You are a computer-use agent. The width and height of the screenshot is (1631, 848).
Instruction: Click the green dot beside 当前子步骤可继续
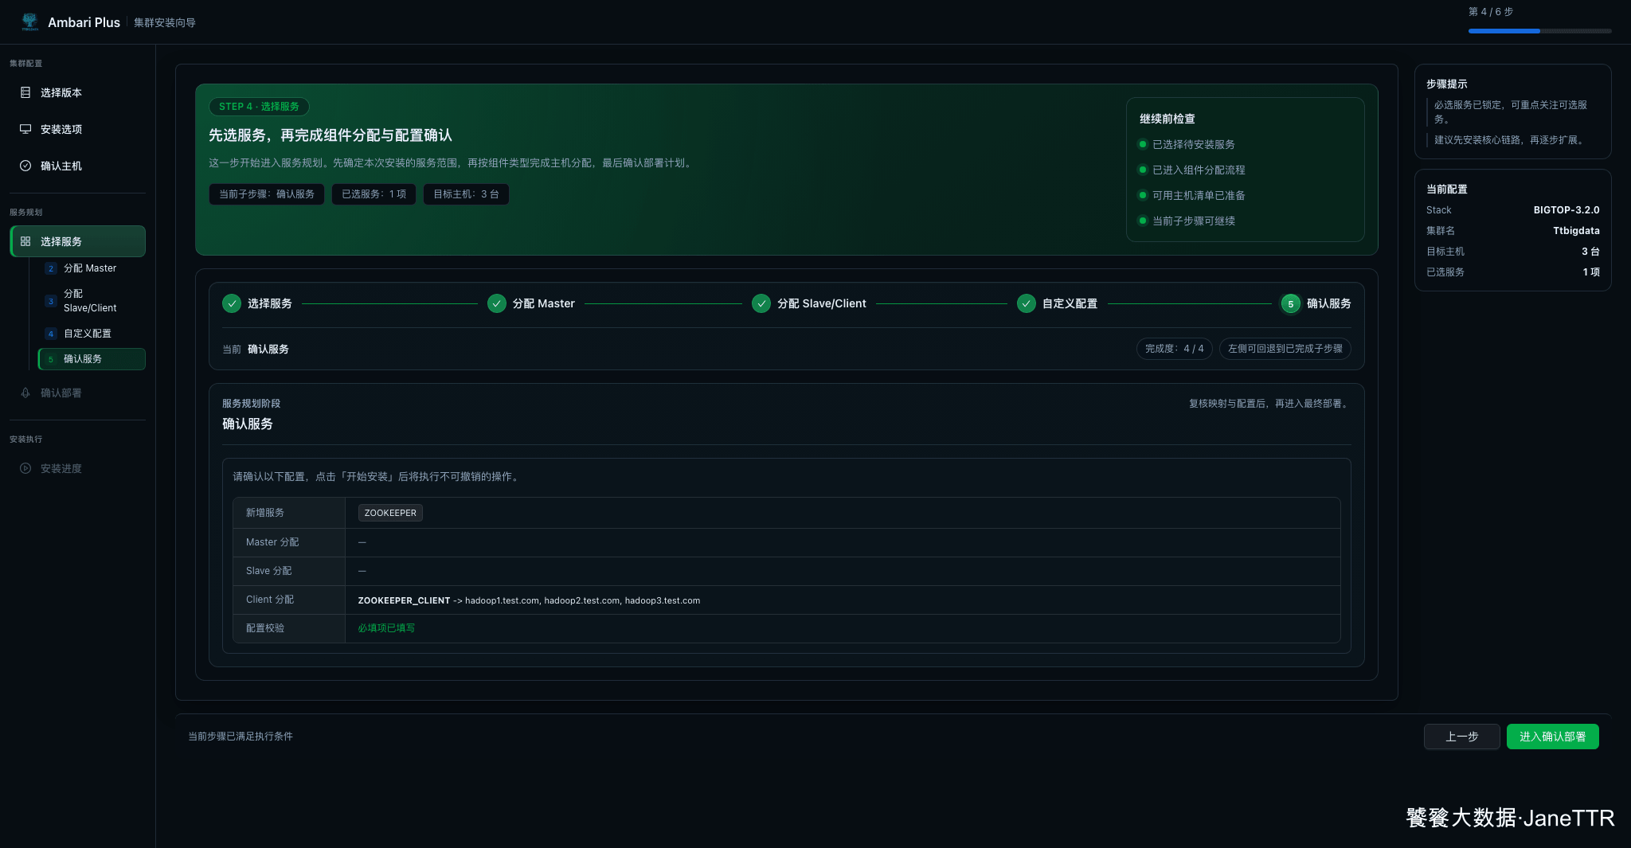pyautogui.click(x=1143, y=221)
